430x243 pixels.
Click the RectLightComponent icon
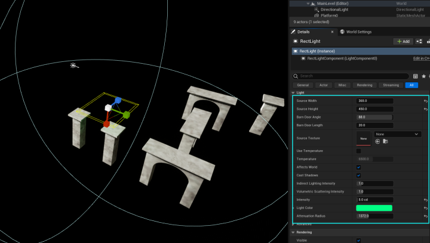point(303,58)
